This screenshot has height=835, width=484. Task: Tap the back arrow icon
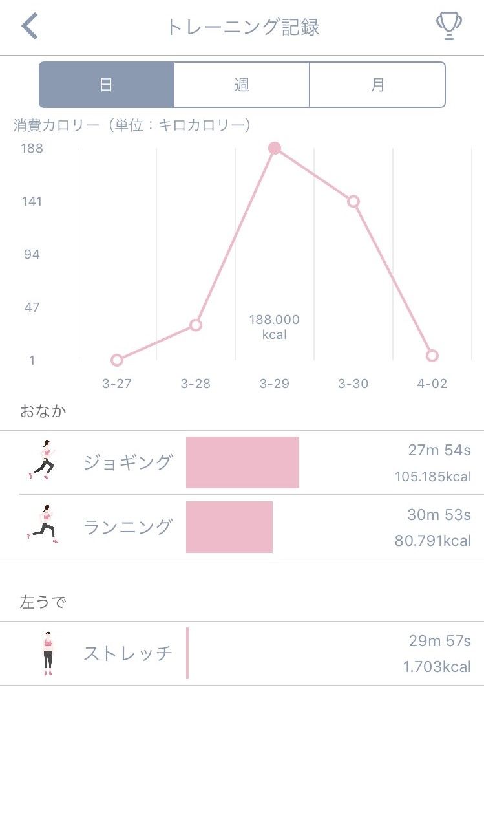point(30,27)
